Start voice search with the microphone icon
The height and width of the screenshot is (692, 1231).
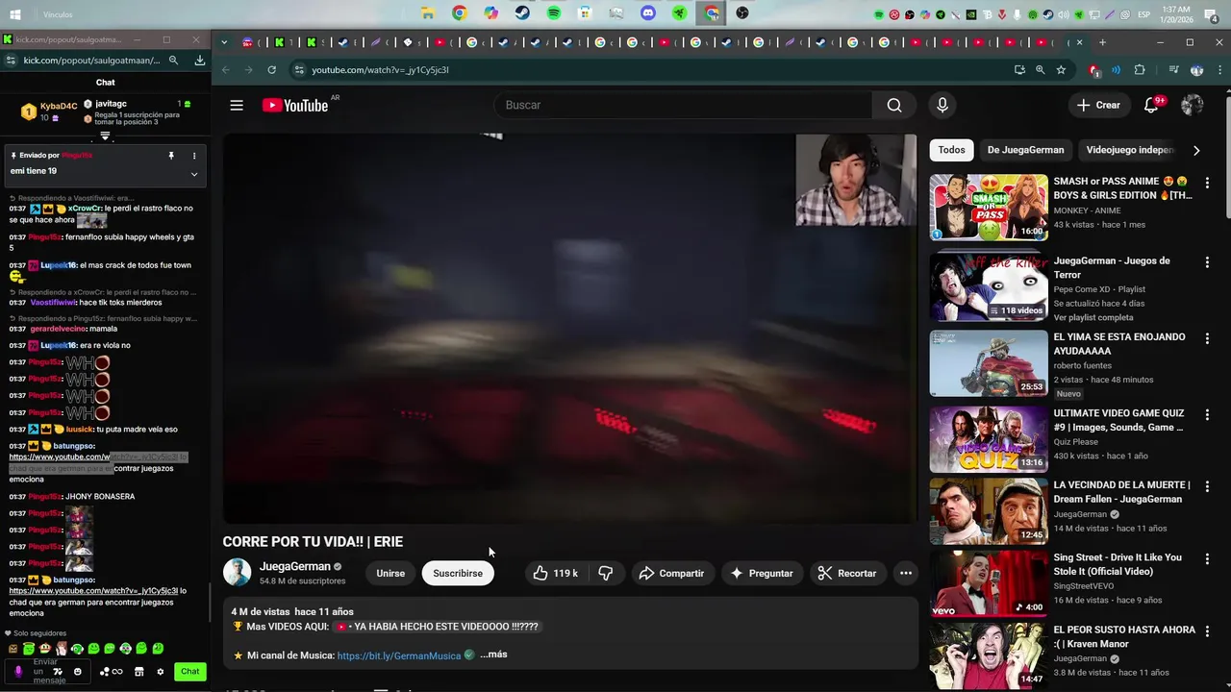(x=942, y=105)
